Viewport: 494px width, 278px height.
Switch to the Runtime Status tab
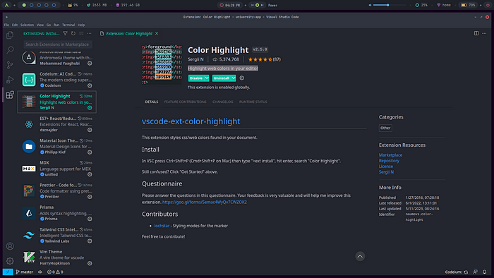[x=253, y=102]
